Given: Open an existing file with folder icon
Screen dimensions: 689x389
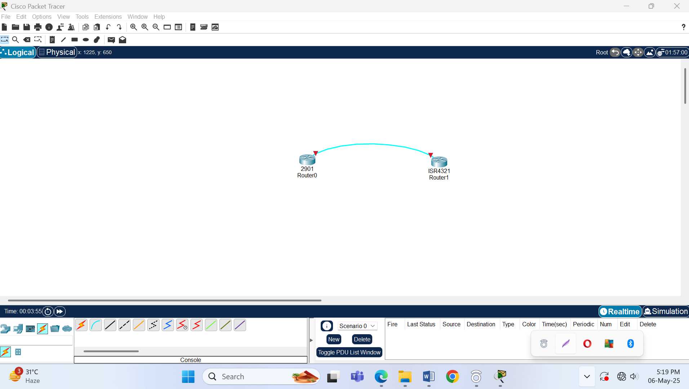Looking at the screenshot, I should (x=15, y=27).
